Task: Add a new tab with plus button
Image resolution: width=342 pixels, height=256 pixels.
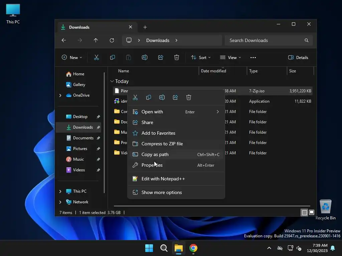Action: click(x=145, y=27)
